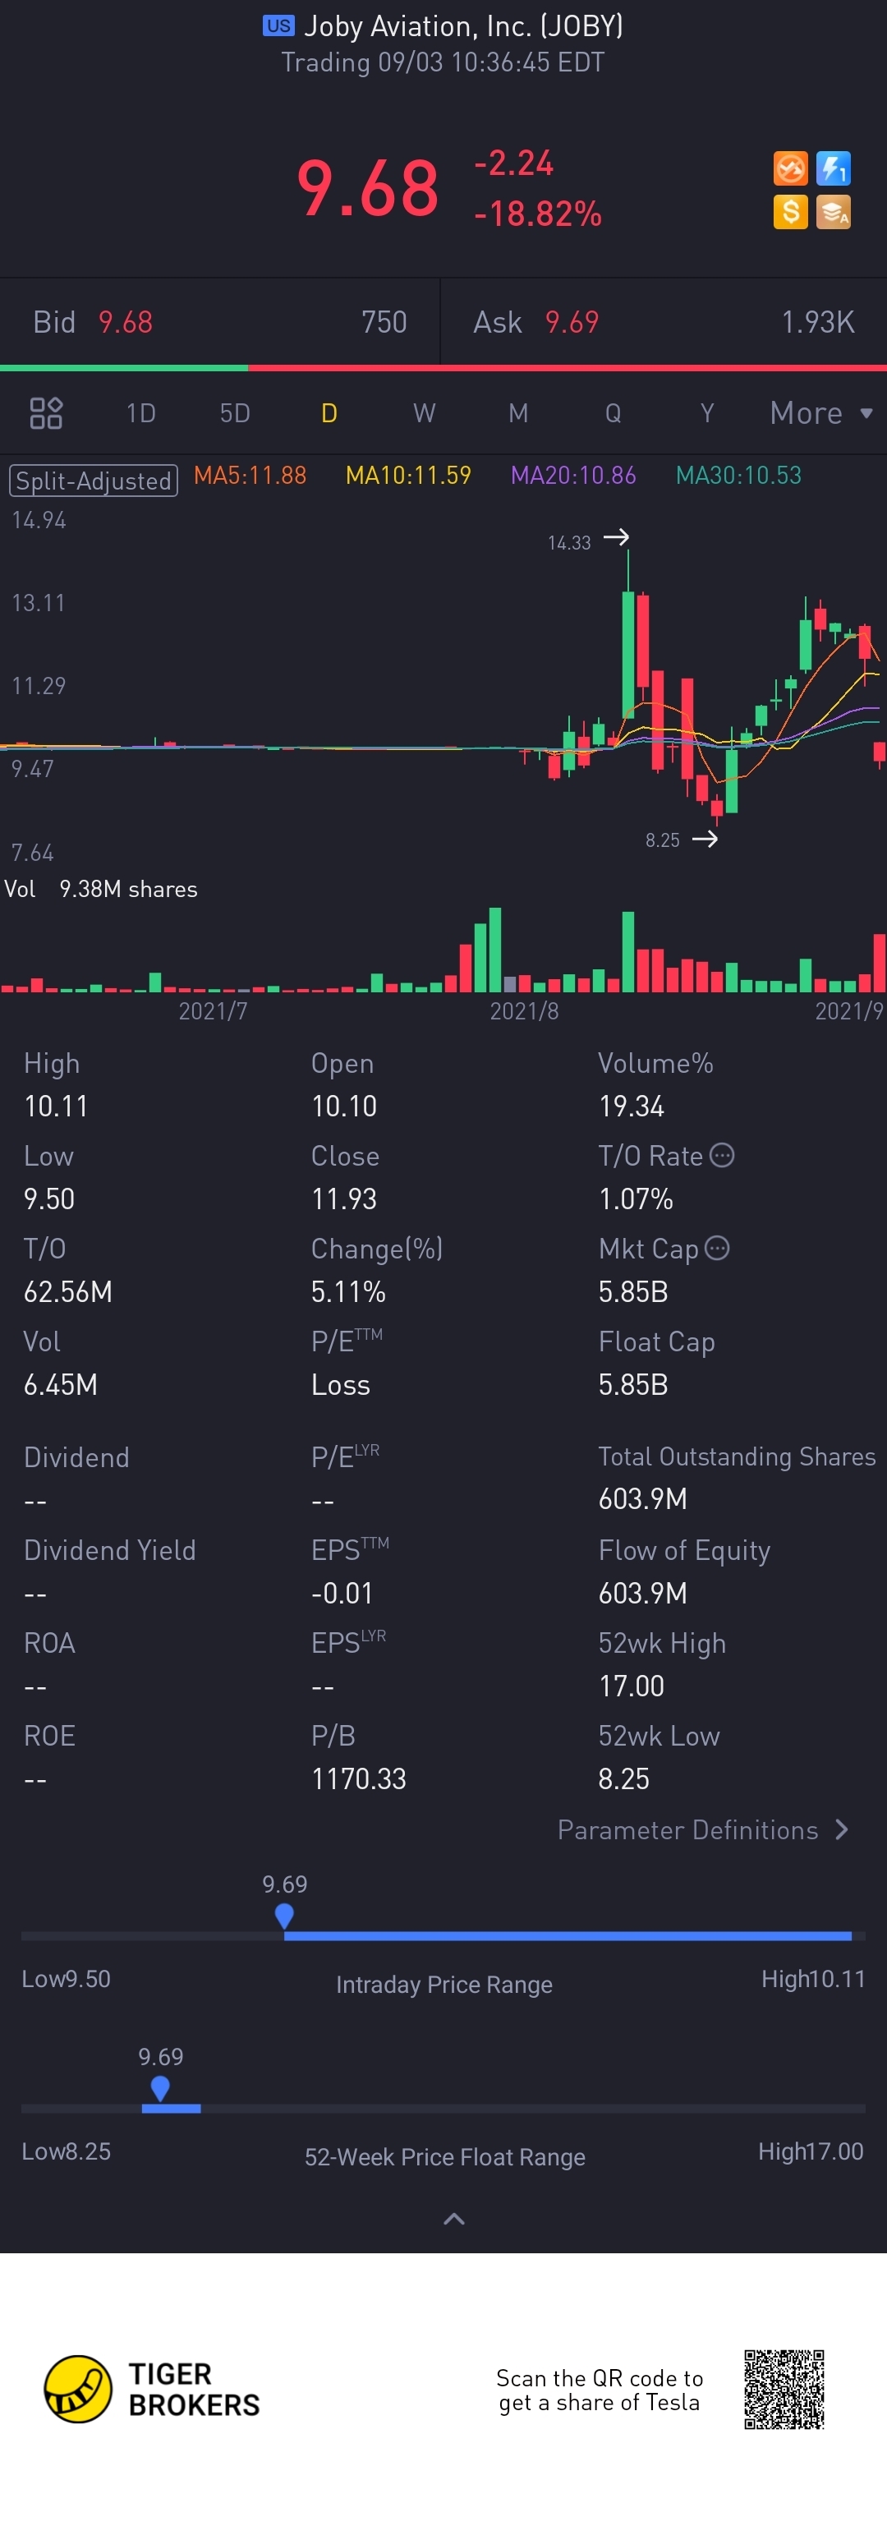Tap the tan stacked layers A badge icon
Screen dimensions: 887x2526
pos(833,212)
